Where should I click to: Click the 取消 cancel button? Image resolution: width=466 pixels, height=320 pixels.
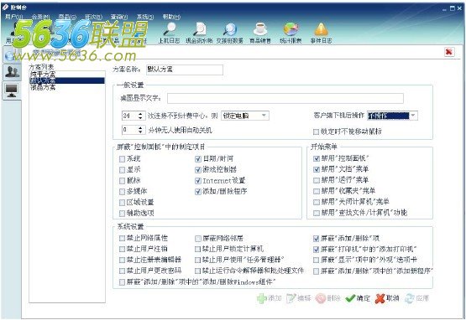(387, 298)
